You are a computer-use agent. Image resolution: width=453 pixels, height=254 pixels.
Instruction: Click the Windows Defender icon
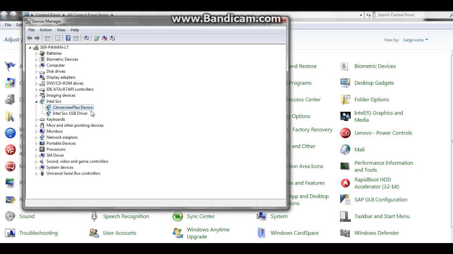[345, 233]
